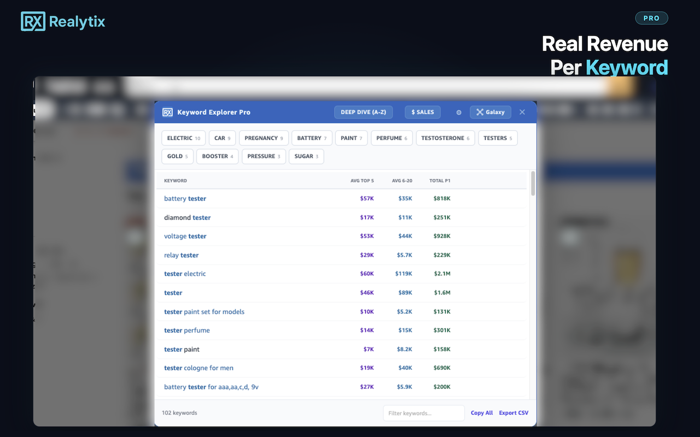700x437 pixels.
Task: Click the Keyword Explorer Pro RX icon
Action: click(x=167, y=112)
